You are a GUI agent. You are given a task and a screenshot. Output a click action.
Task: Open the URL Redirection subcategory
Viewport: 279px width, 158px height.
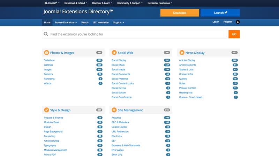[120, 132]
